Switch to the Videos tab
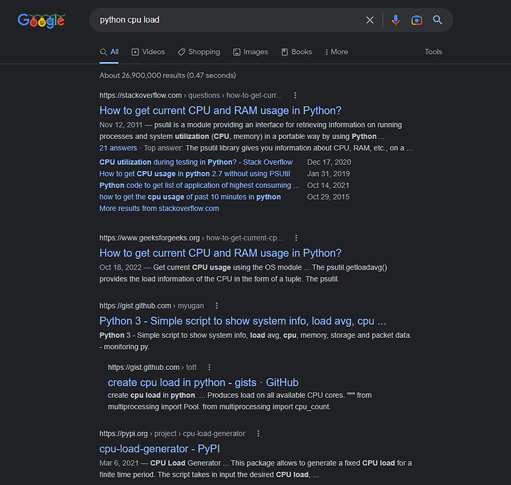Screen dimensions: 511x485 [x=148, y=52]
